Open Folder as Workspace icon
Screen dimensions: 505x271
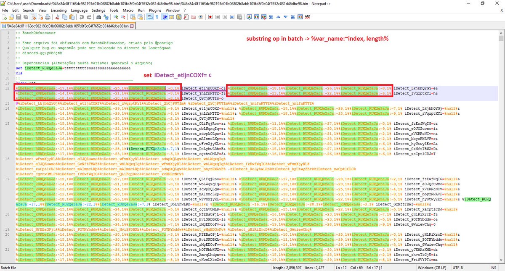[193, 17]
